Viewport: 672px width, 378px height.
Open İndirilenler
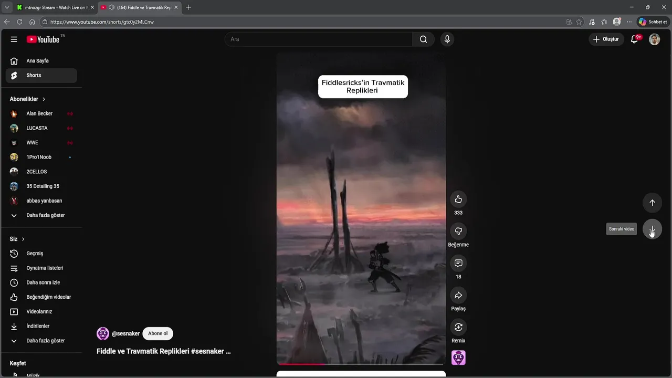click(x=41, y=326)
